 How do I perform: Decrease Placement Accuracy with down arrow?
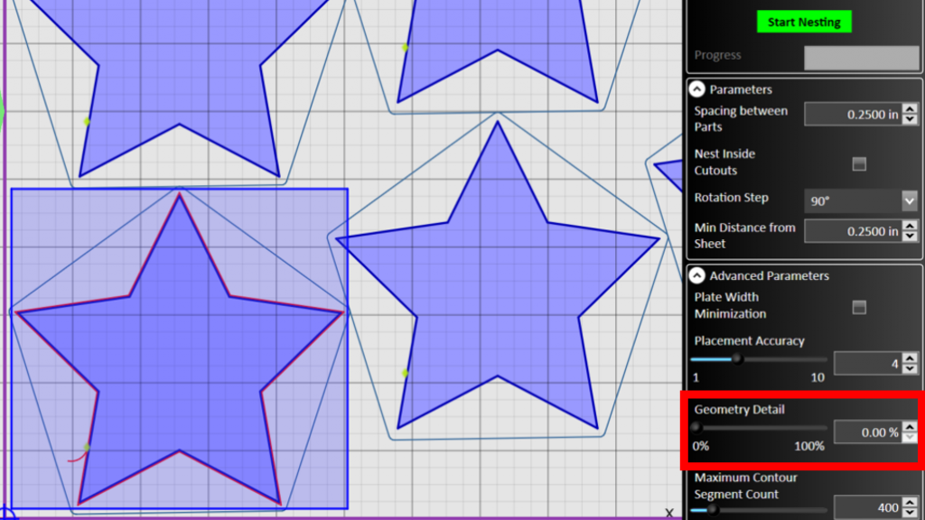(910, 369)
